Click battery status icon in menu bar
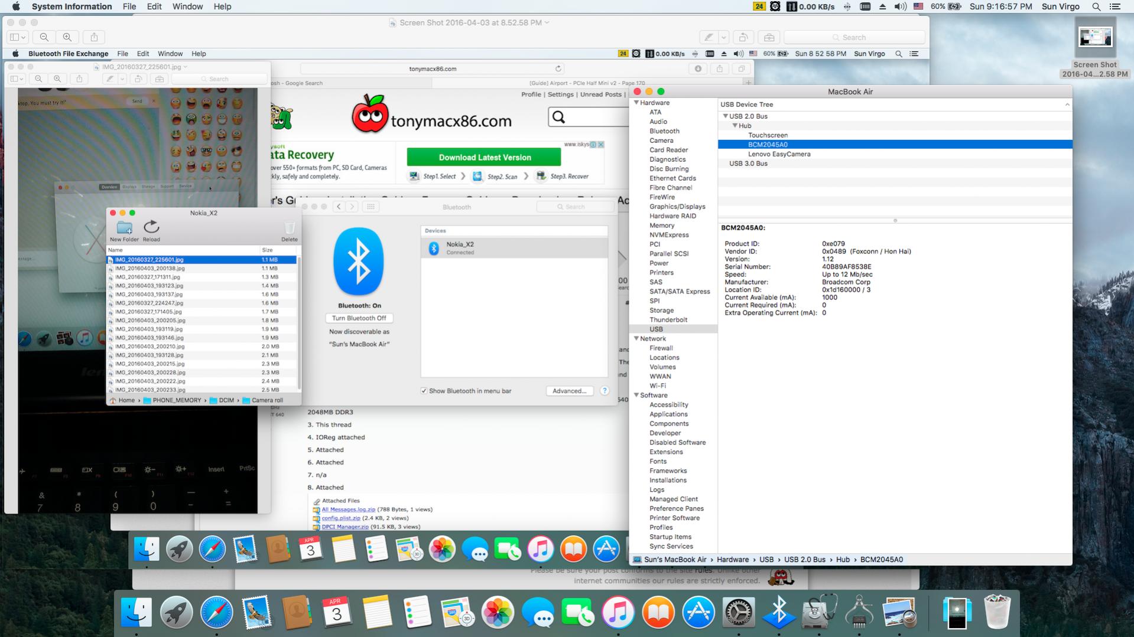The image size is (1134, 637). point(954,6)
